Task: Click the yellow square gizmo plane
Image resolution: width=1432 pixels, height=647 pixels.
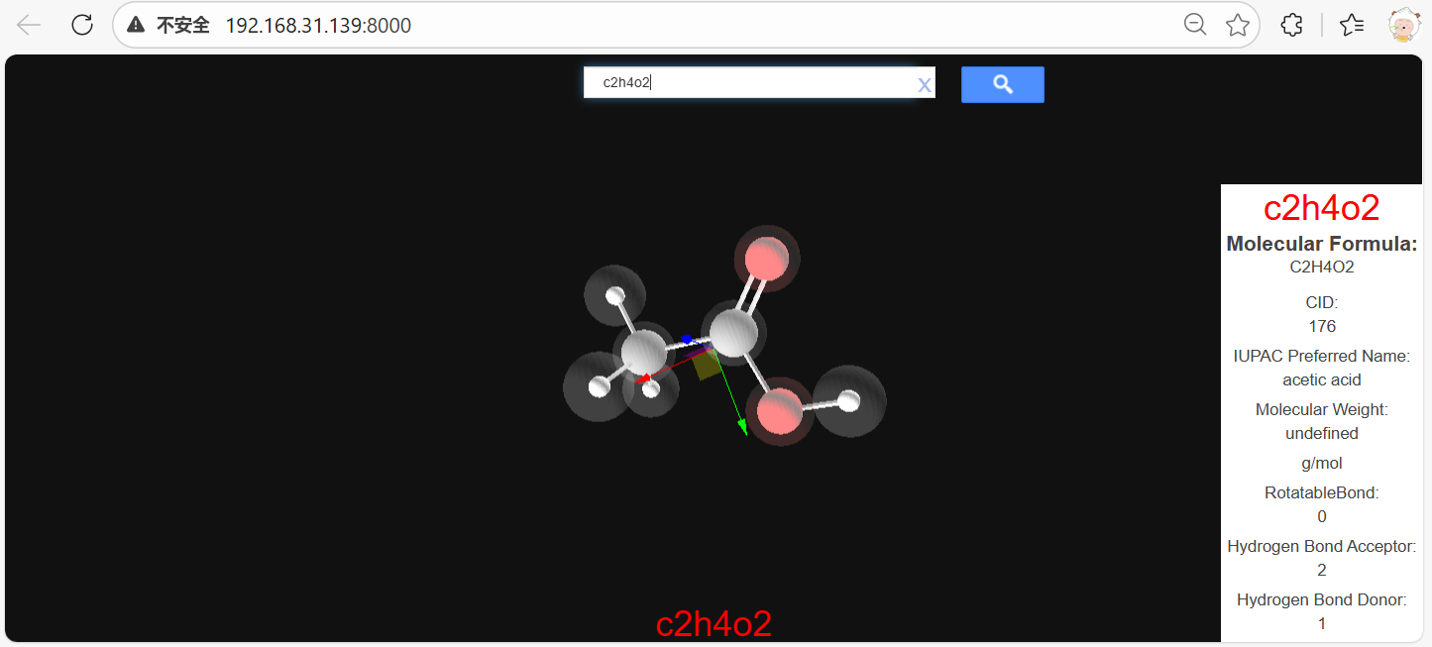Action: point(707,364)
